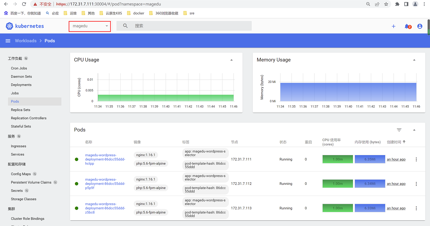Click the Pods filter icon

399,130
